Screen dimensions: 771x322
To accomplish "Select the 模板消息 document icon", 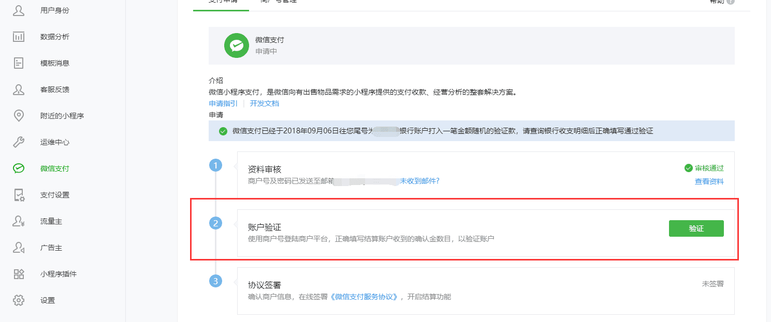I will pos(19,63).
